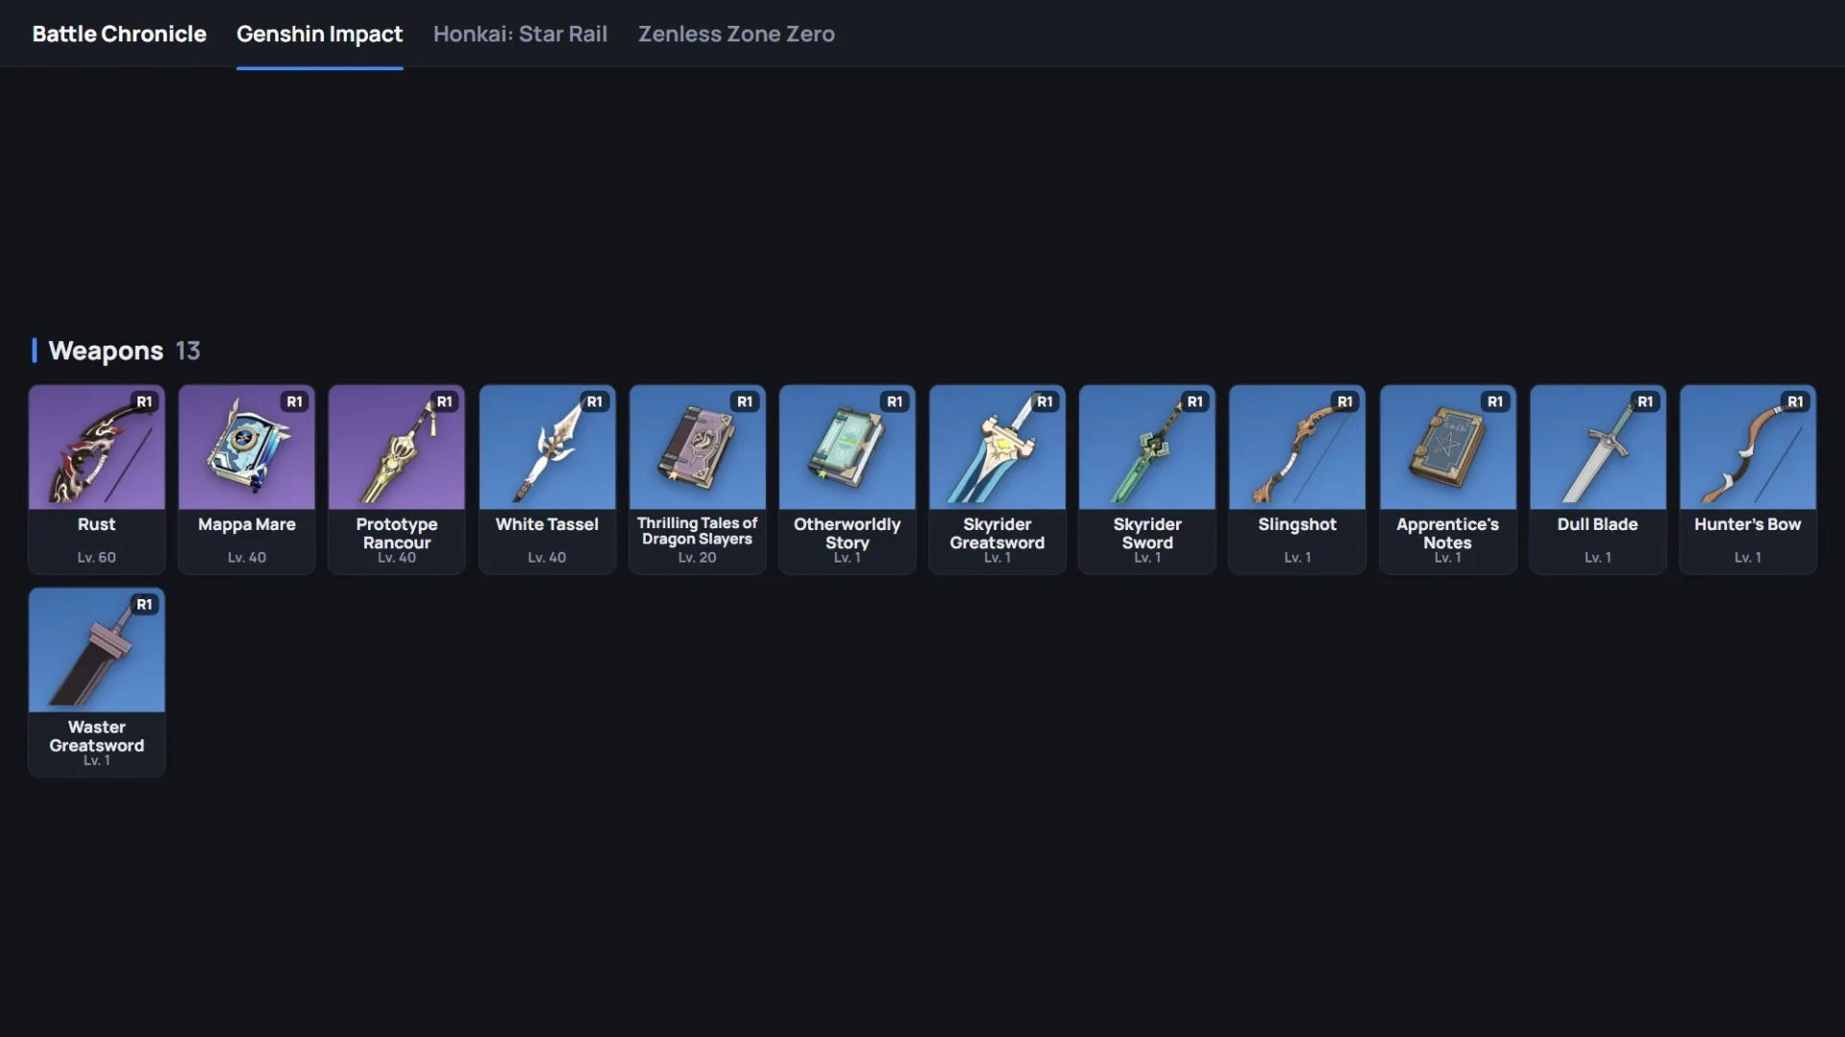Image resolution: width=1845 pixels, height=1037 pixels.
Task: Click the R1 badge on Hunter's Bow
Action: [x=1795, y=401]
